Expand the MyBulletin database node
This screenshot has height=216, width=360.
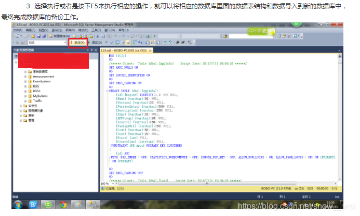pyautogui.click(x=25, y=96)
